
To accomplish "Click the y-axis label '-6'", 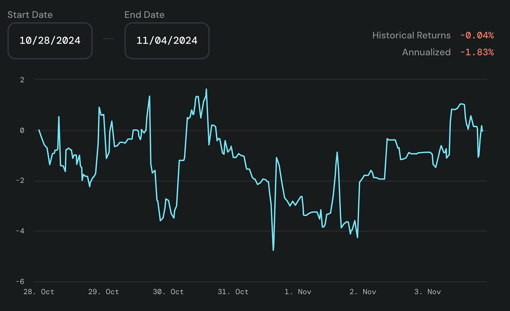I will click(20, 282).
